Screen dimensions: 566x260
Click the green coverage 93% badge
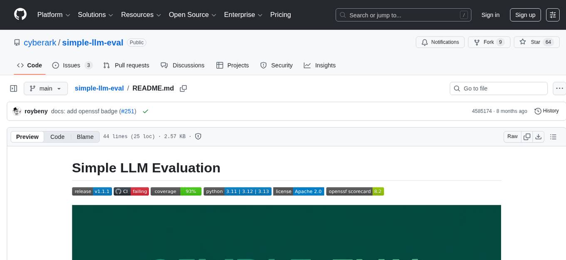pyautogui.click(x=176, y=191)
